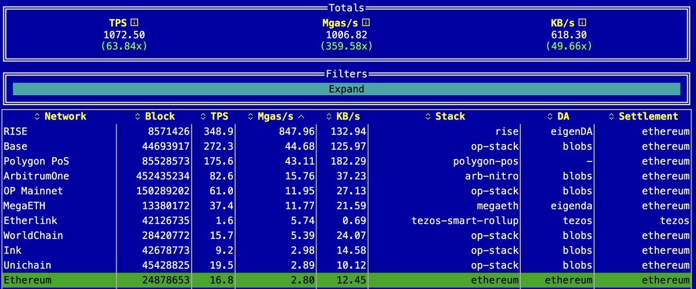Select the Etherlink network row
Screen dimensions: 696x289
(346, 221)
